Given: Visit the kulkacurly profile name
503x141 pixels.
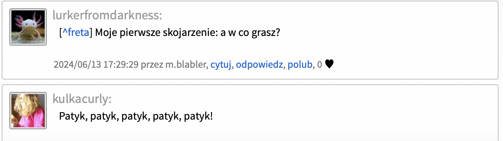Looking at the screenshot, I should [x=82, y=98].
